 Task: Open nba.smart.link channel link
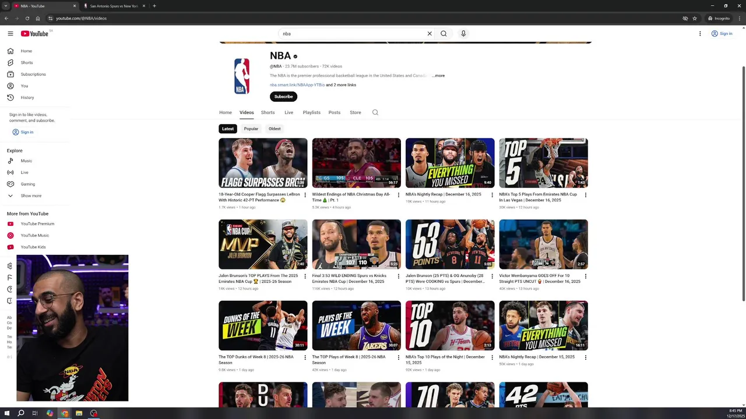point(297,85)
